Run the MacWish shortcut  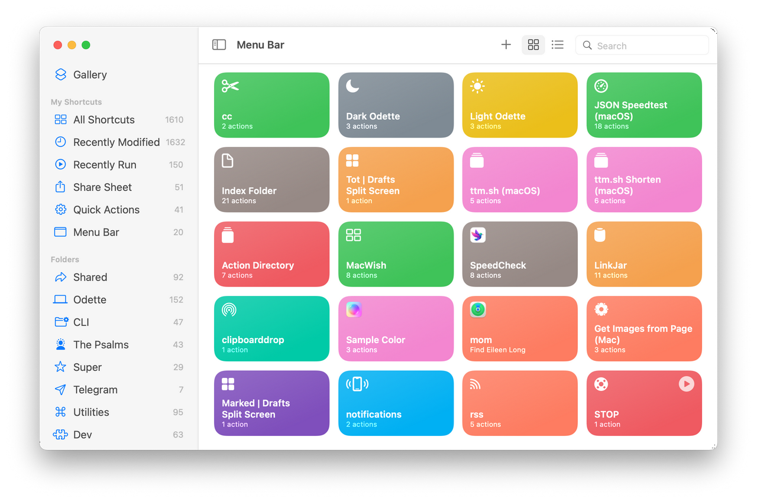396,254
